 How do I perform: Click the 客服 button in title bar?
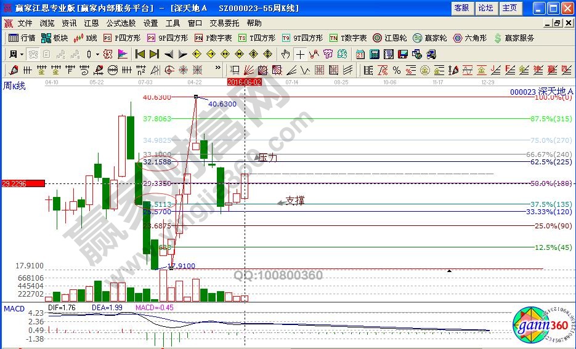(461, 8)
